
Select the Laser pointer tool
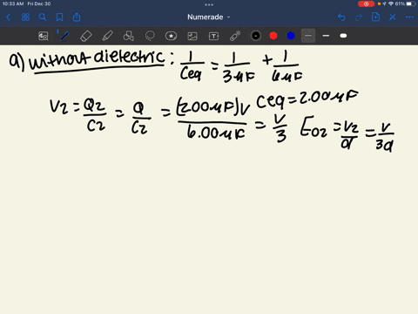(x=235, y=36)
